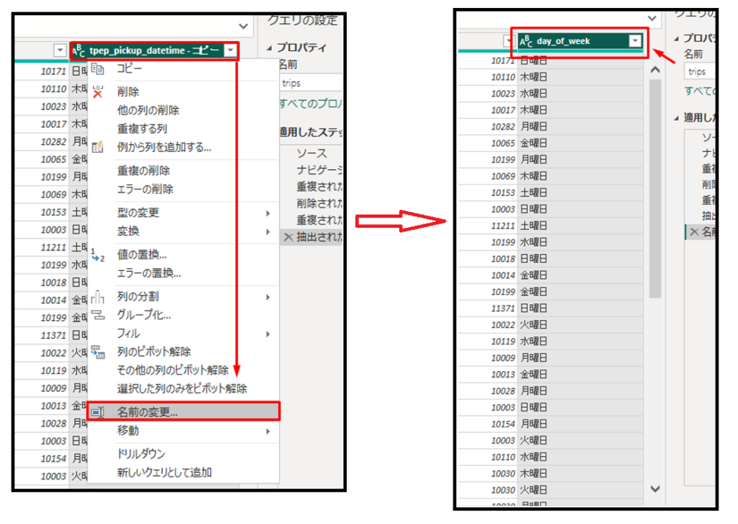Click the Copy icon beside コピー
Image resolution: width=738 pixels, height=524 pixels.
97,68
